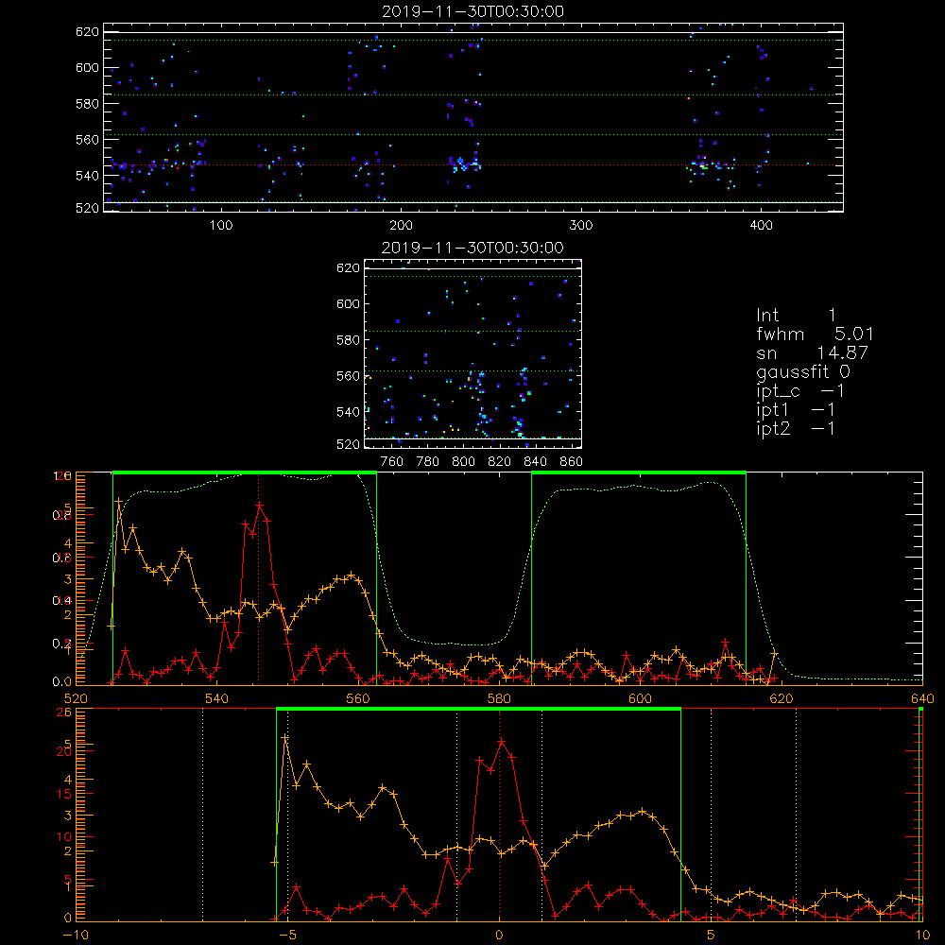This screenshot has width=945, height=945.
Task: Click y-axis label 600 of middle image plot
Action: [x=349, y=303]
